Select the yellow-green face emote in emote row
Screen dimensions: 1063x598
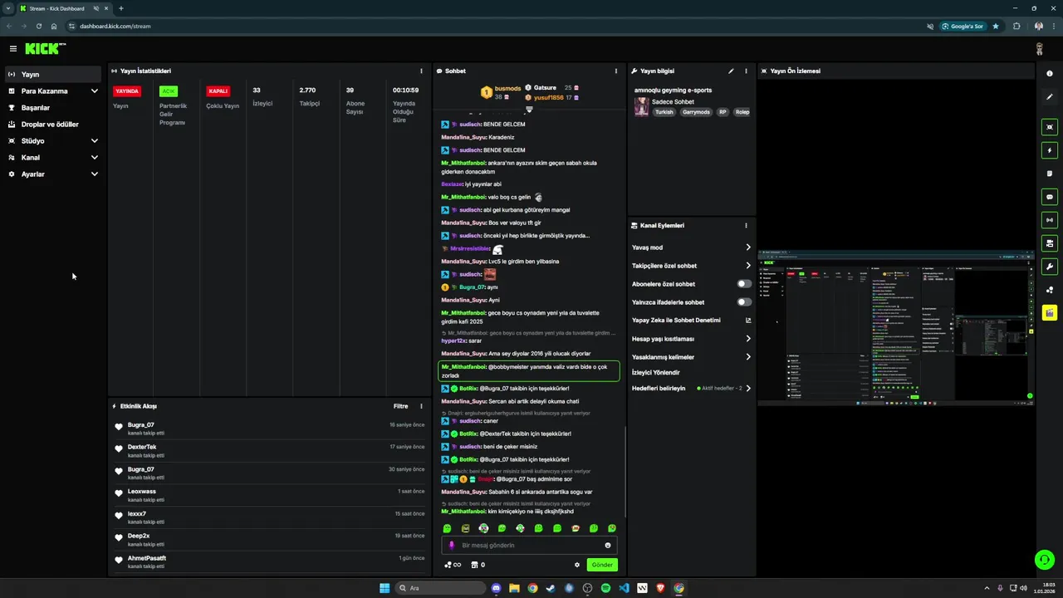pos(465,528)
